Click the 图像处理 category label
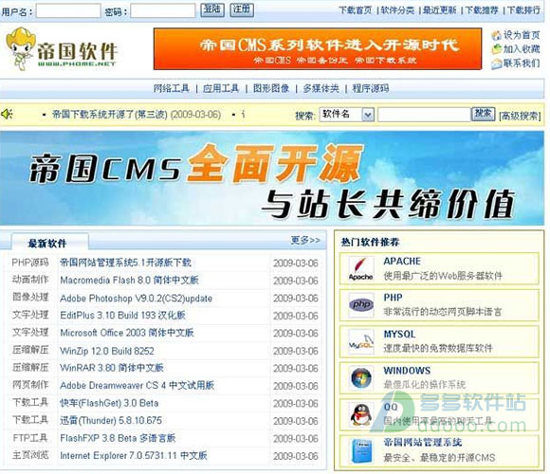The image size is (550, 474). point(30,297)
